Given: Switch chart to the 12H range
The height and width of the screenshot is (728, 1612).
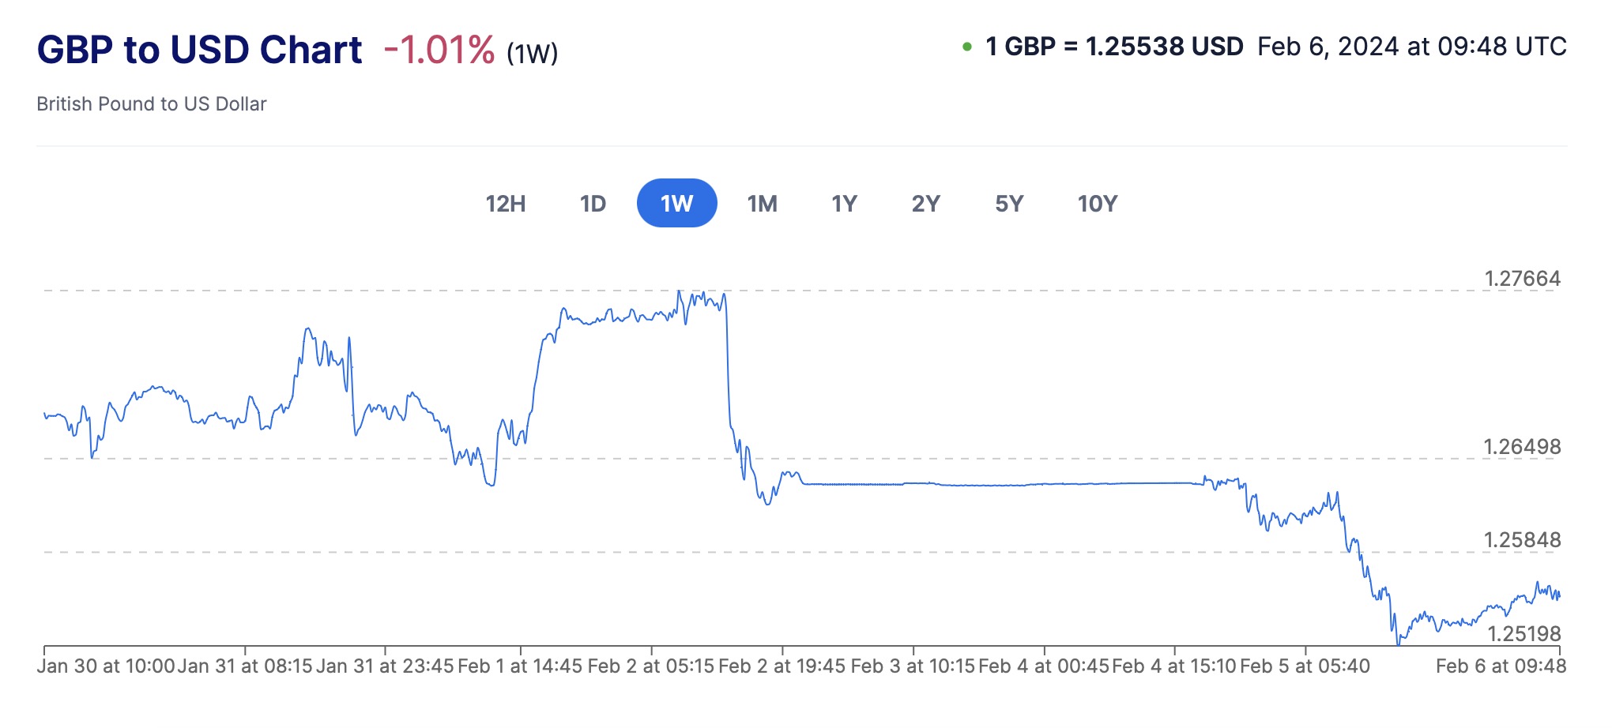Looking at the screenshot, I should [x=506, y=204].
